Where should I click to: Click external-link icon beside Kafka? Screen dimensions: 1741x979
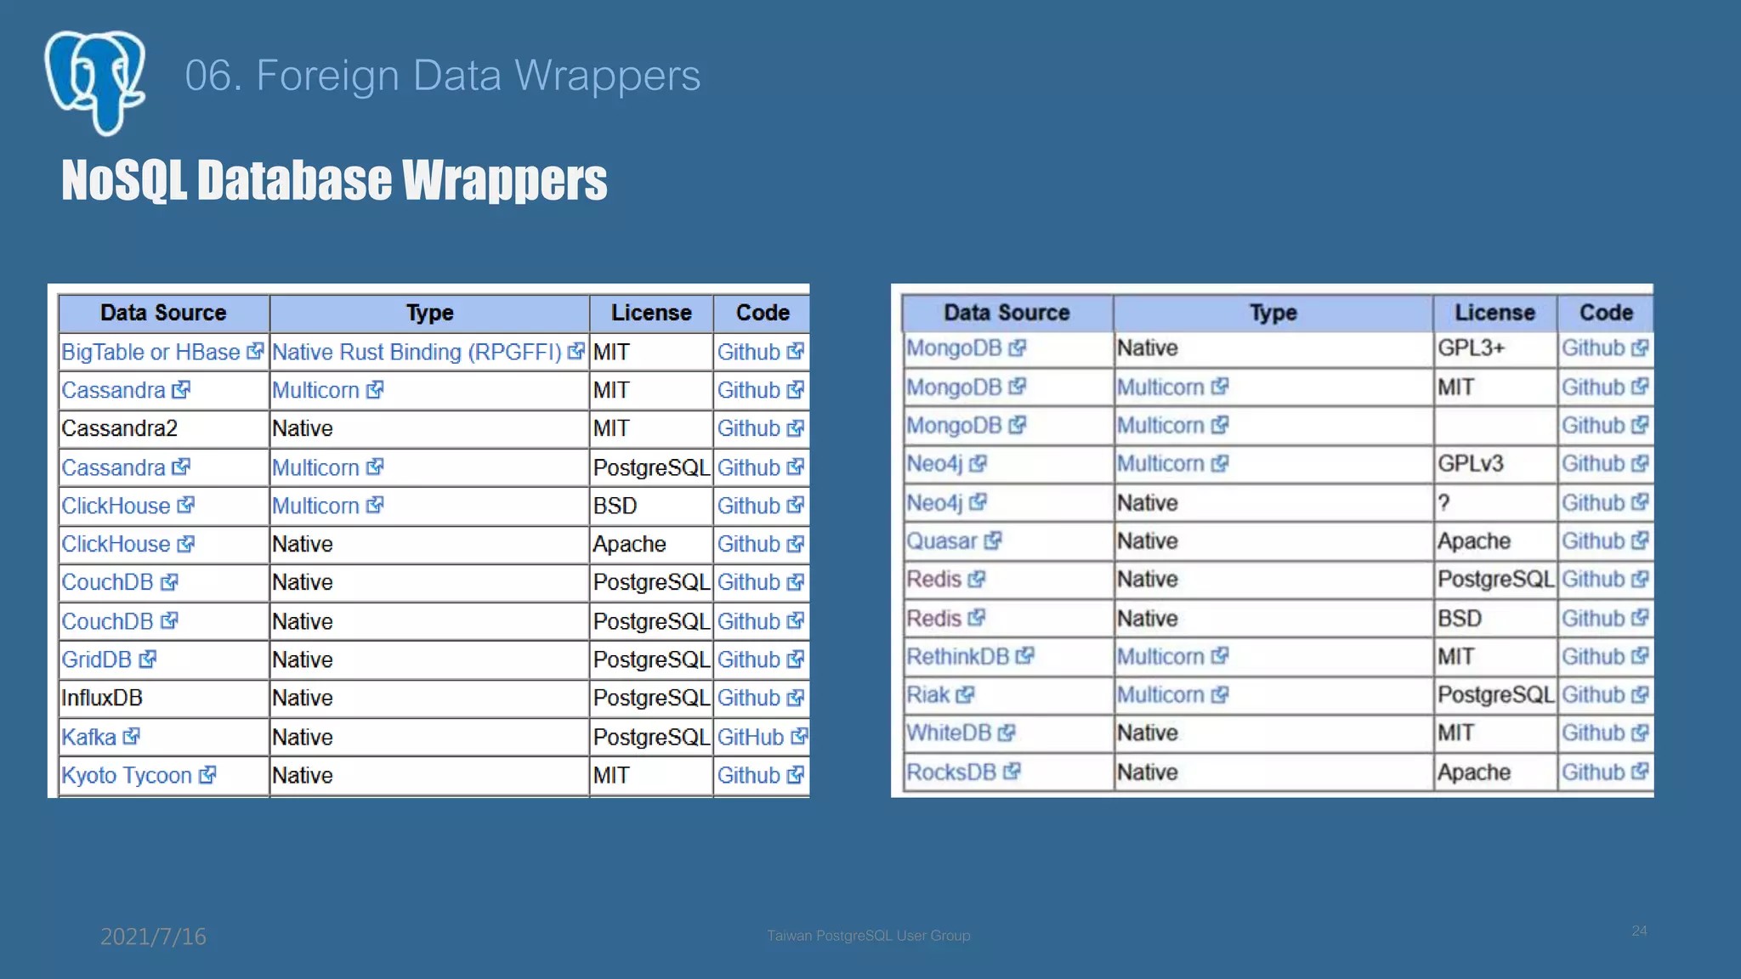click(x=131, y=736)
